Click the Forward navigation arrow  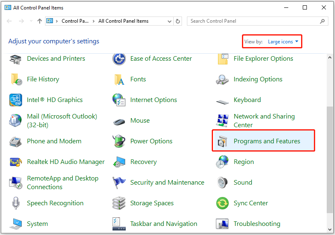pyautogui.click(x=22, y=21)
